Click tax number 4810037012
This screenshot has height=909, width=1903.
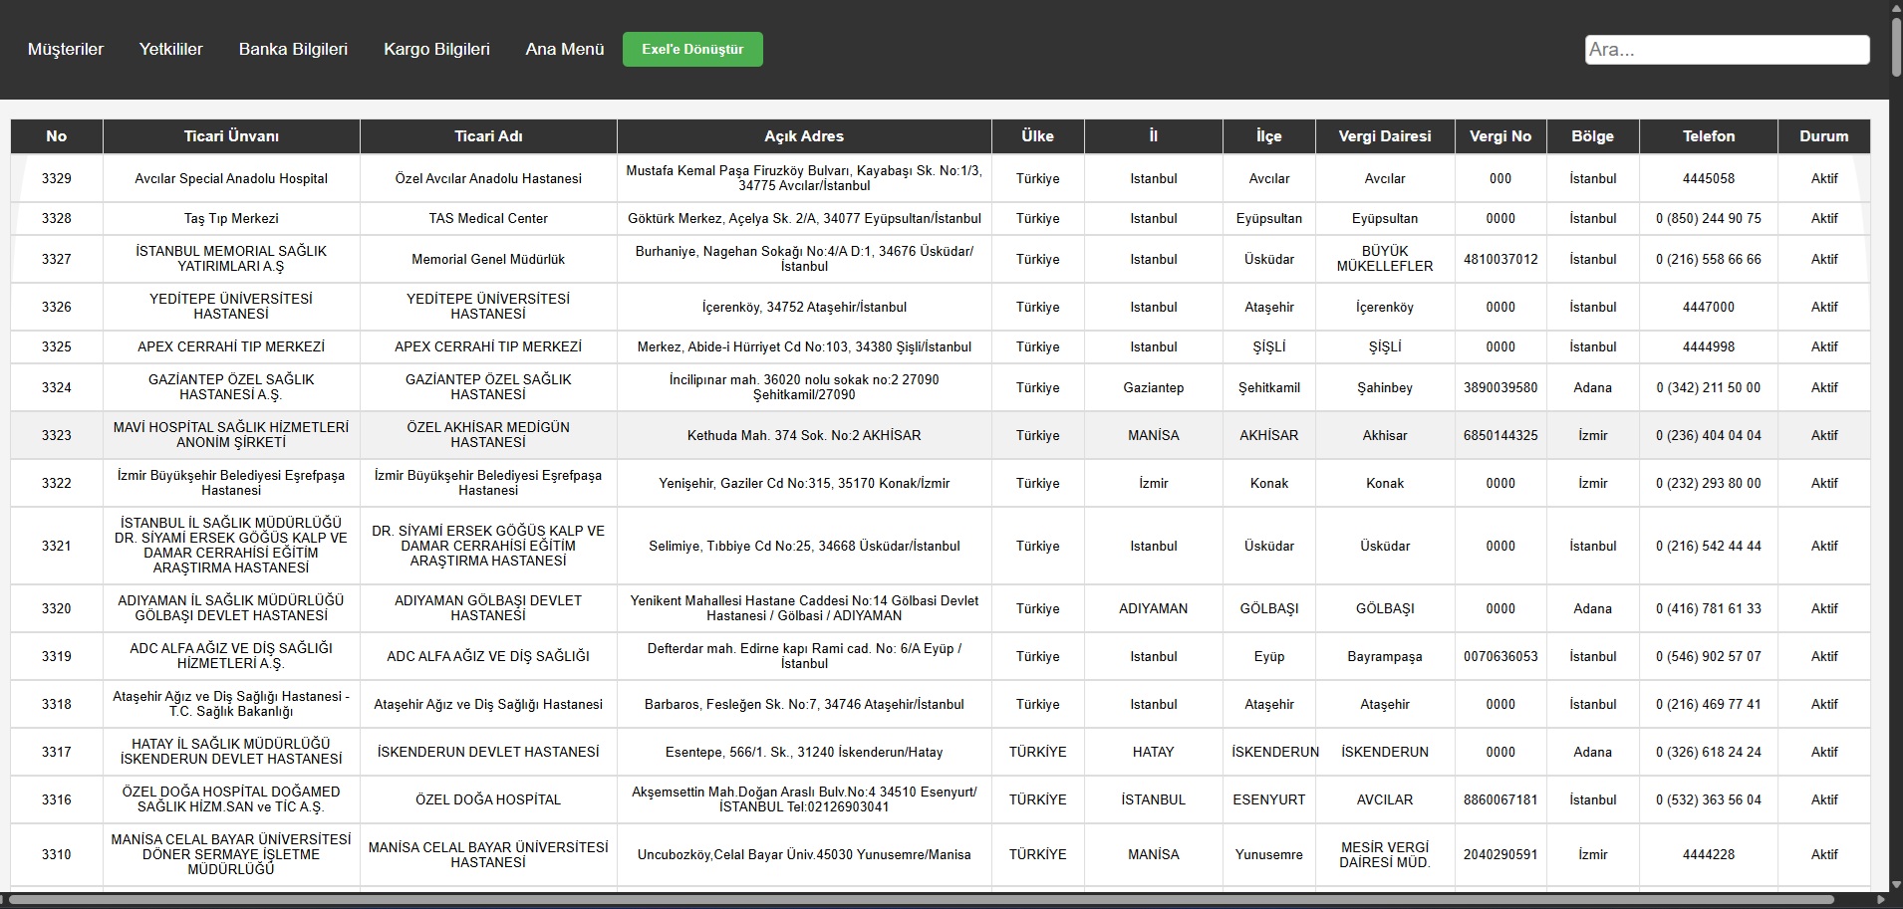[x=1499, y=259]
